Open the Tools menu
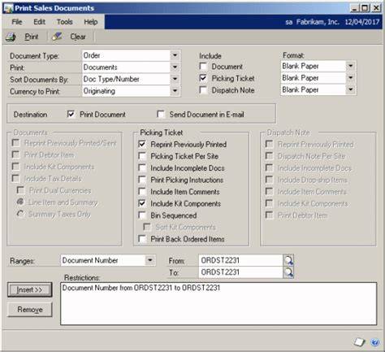 click(x=65, y=22)
